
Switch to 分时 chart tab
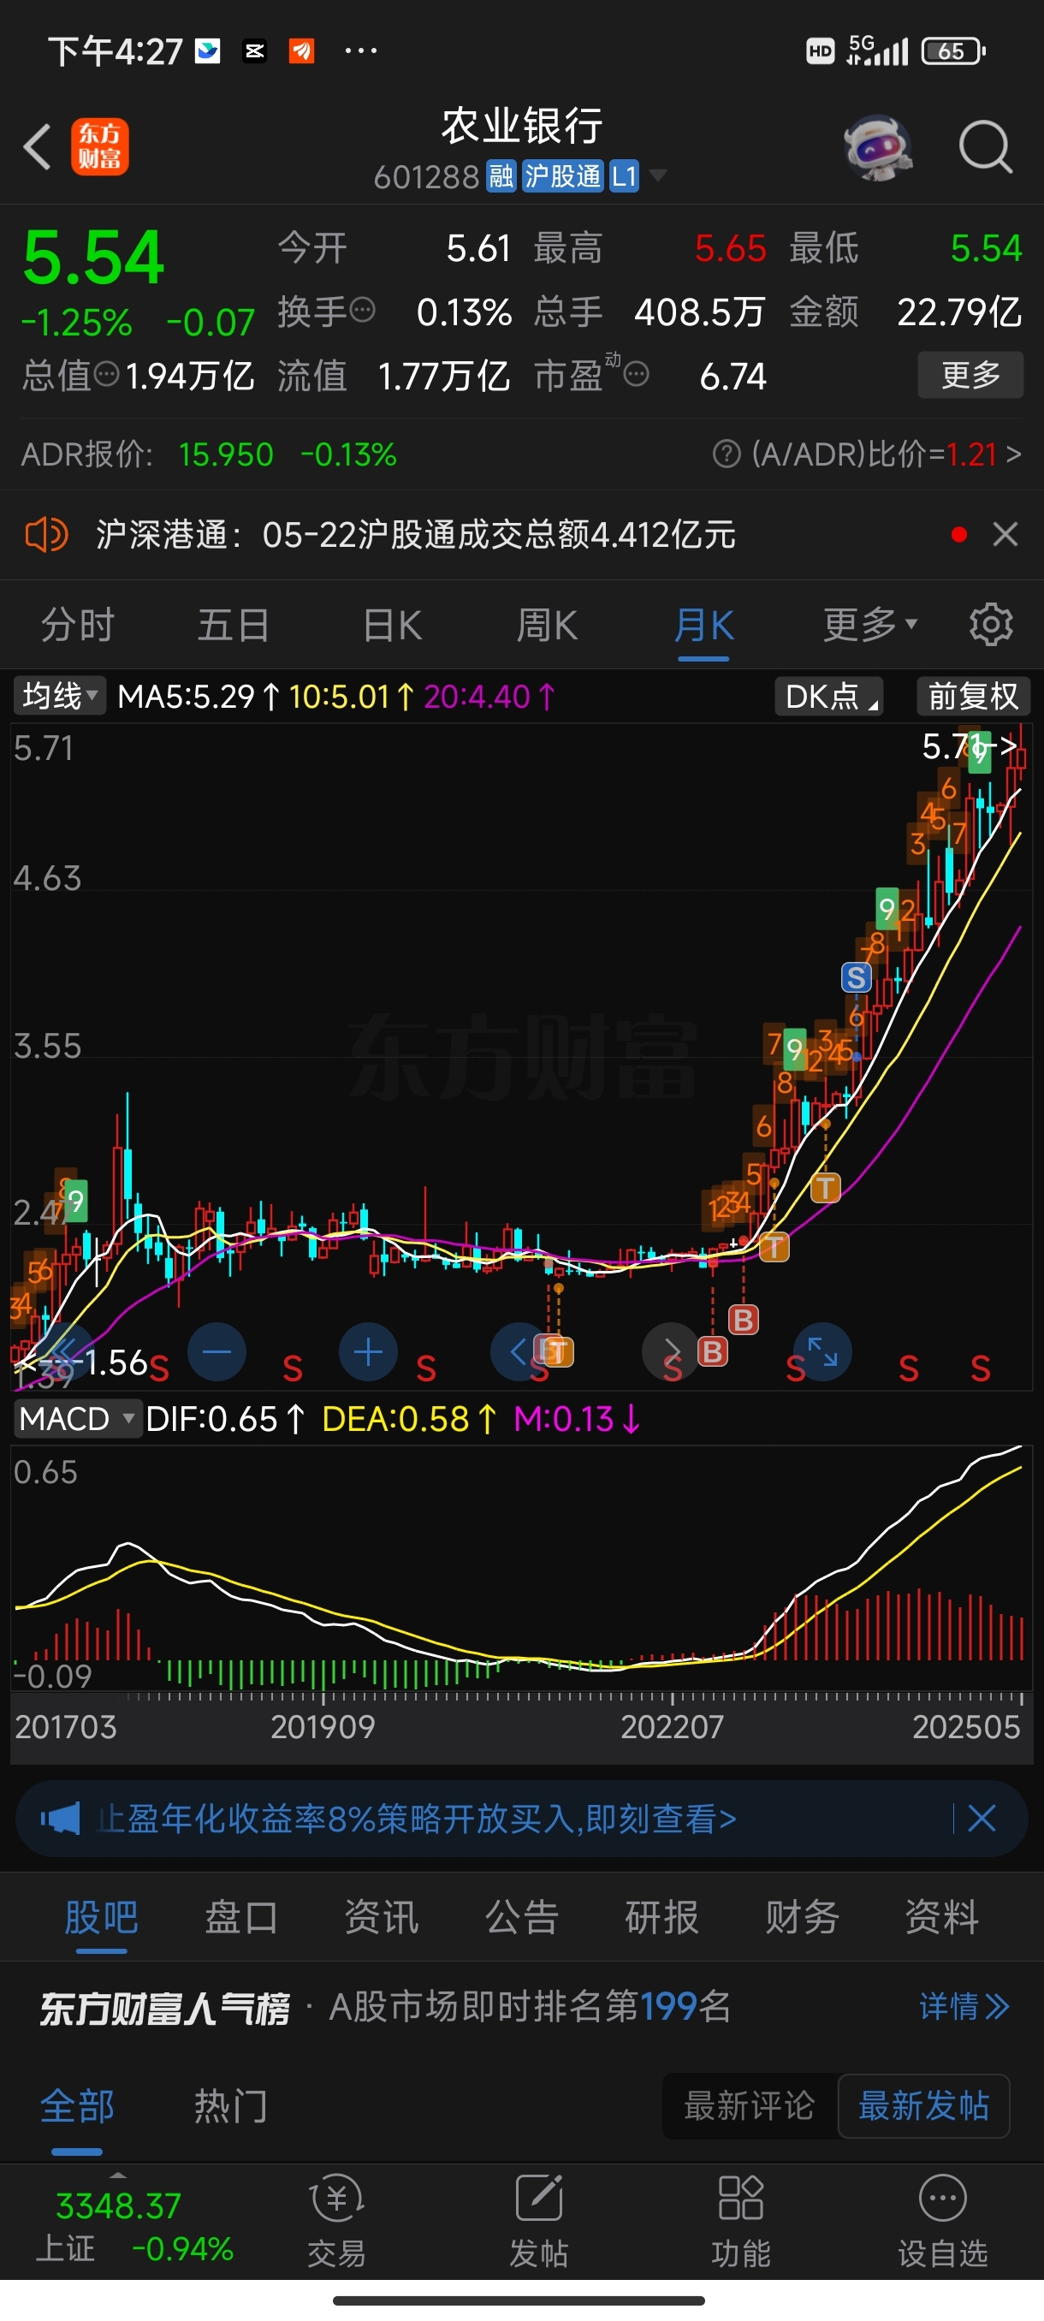[x=78, y=625]
